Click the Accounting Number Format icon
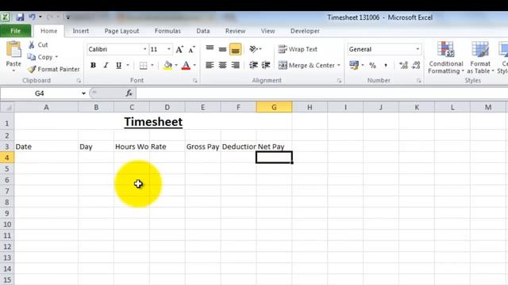The image size is (508, 285). 354,65
